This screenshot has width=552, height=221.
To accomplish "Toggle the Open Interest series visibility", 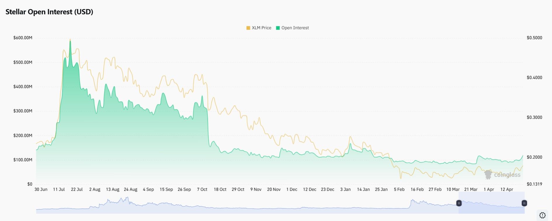I will point(295,28).
